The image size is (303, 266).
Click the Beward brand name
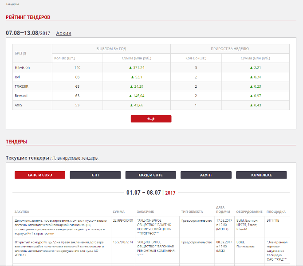(21, 95)
